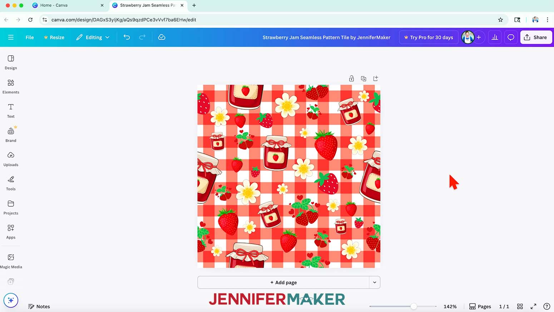This screenshot has width=554, height=312.
Task: Open the Projects panel
Action: tap(11, 208)
